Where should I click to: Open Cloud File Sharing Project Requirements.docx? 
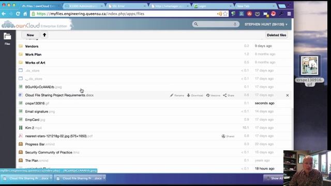click(x=59, y=95)
